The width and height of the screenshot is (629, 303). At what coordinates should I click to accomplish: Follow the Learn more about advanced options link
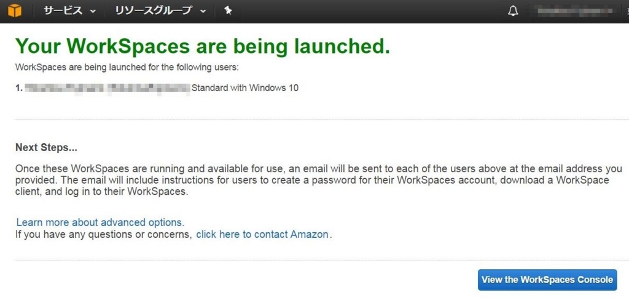(x=100, y=222)
